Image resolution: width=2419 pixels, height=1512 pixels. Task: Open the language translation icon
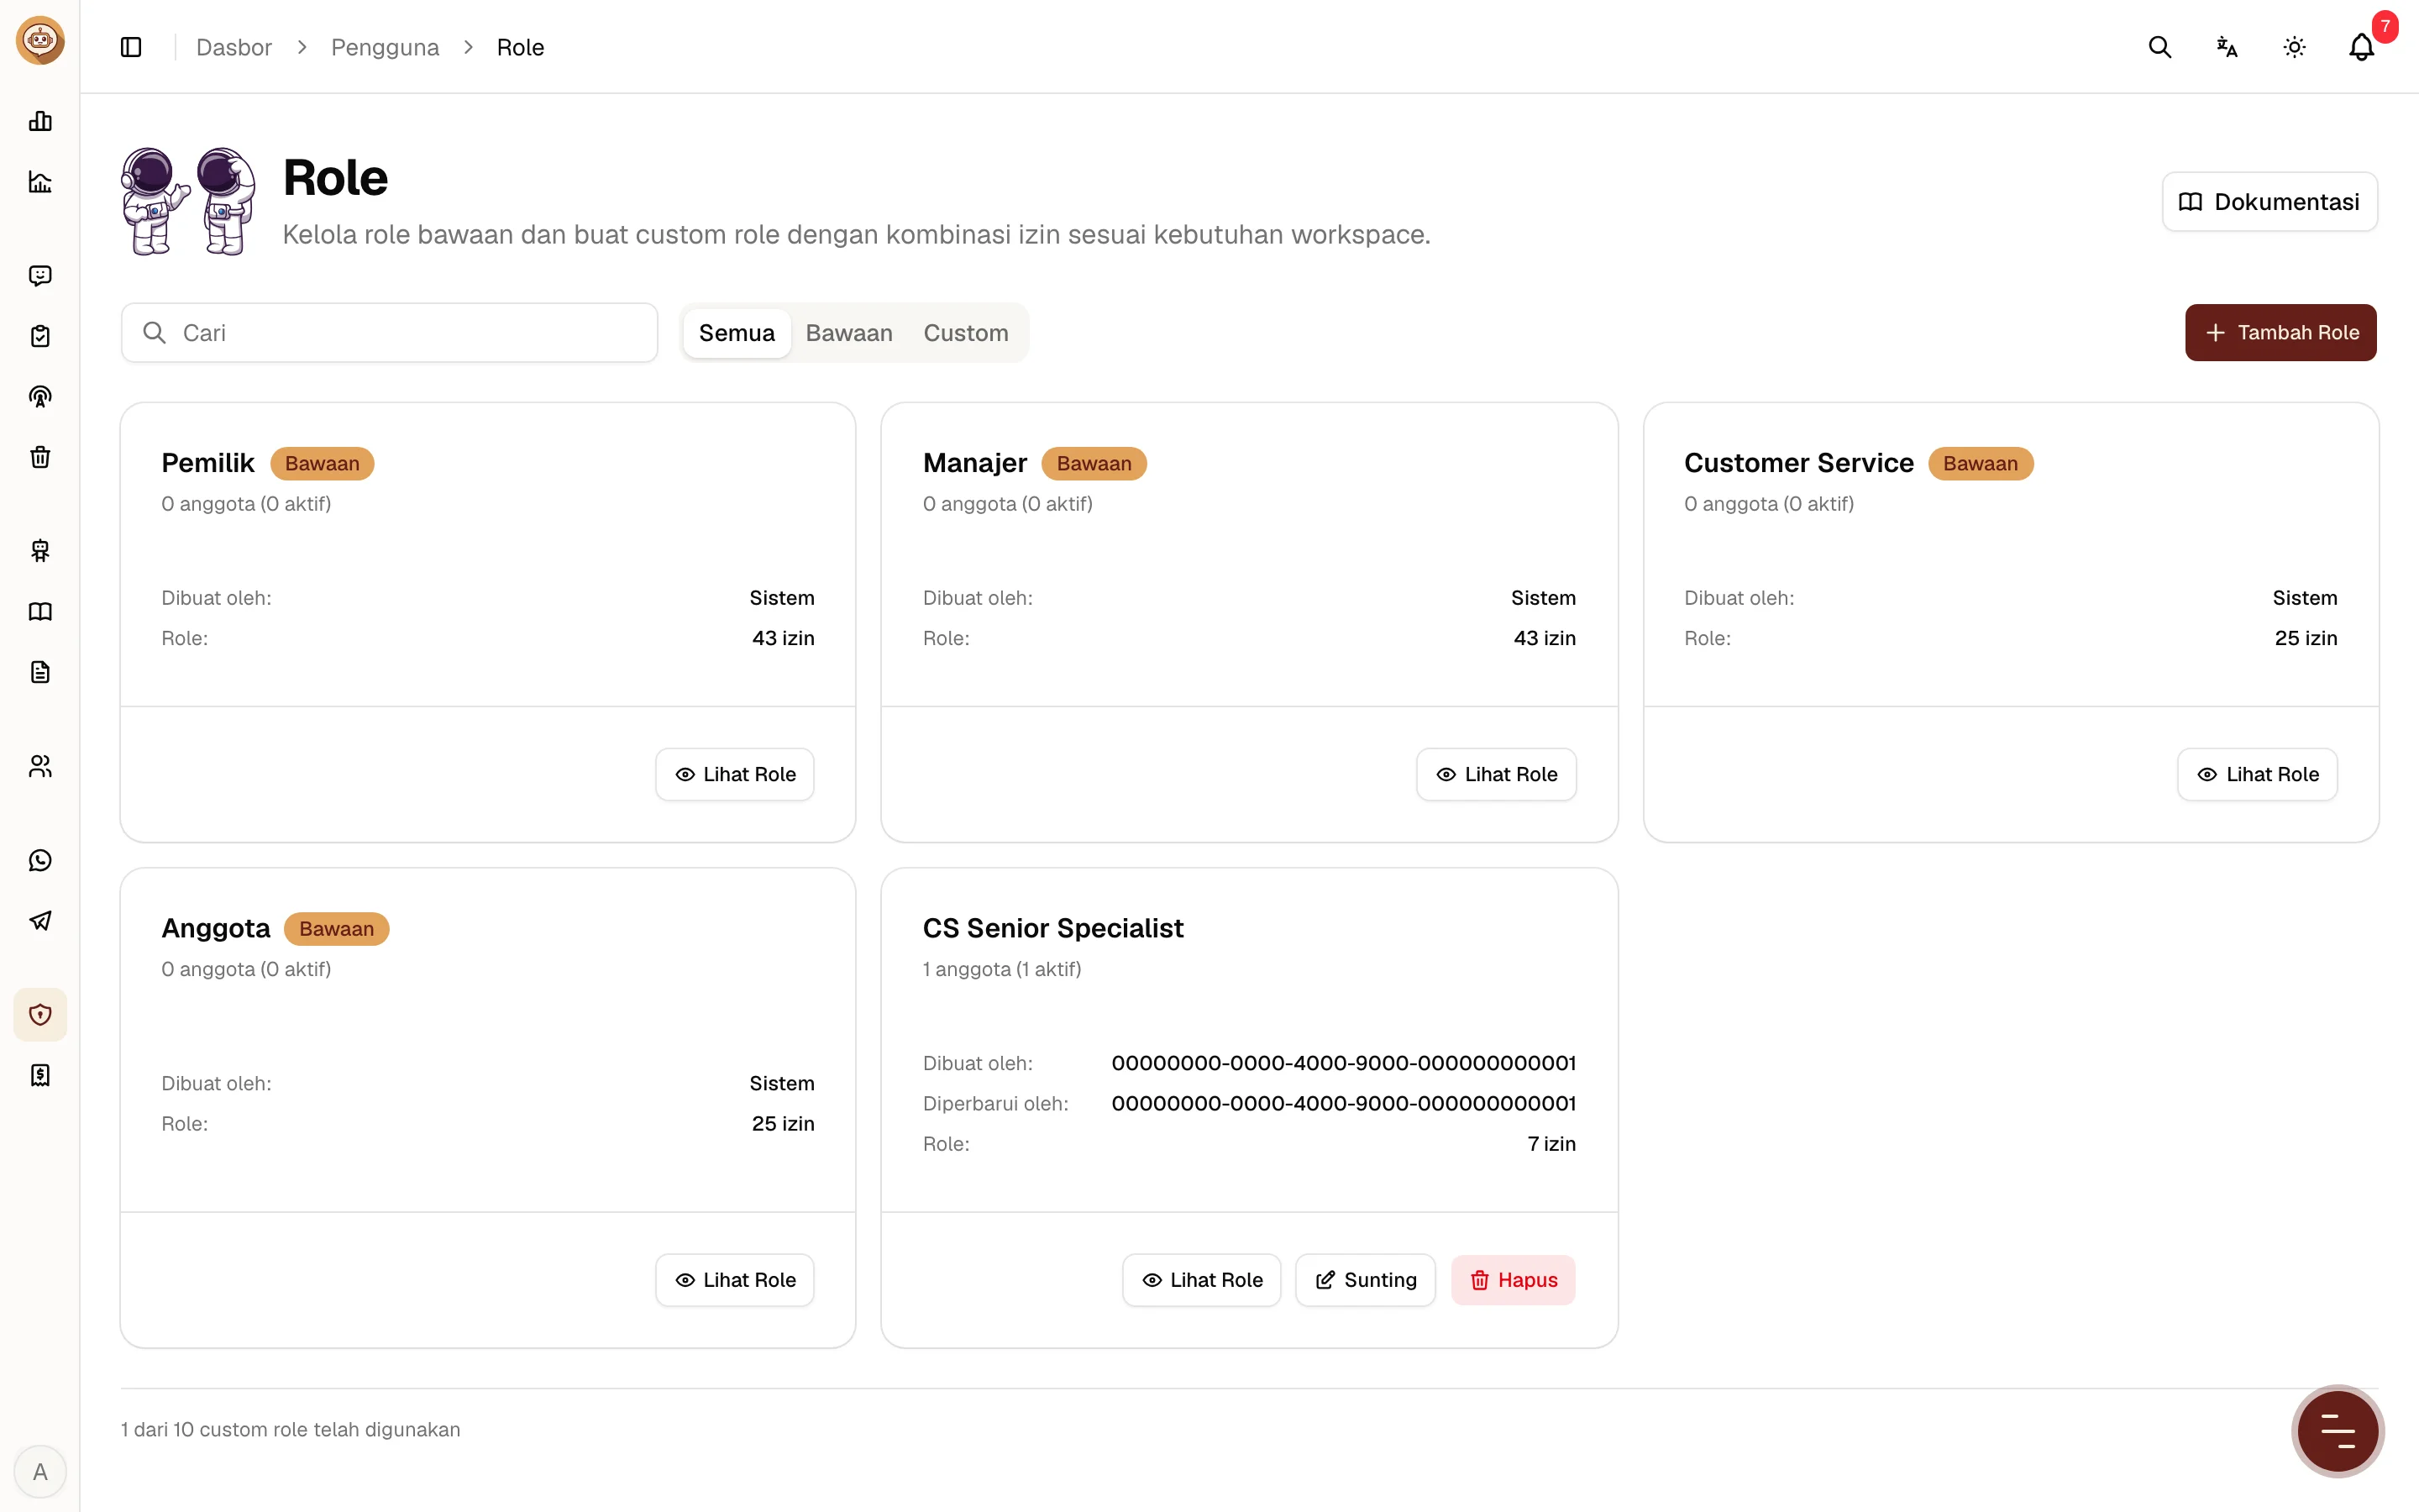[2226, 47]
